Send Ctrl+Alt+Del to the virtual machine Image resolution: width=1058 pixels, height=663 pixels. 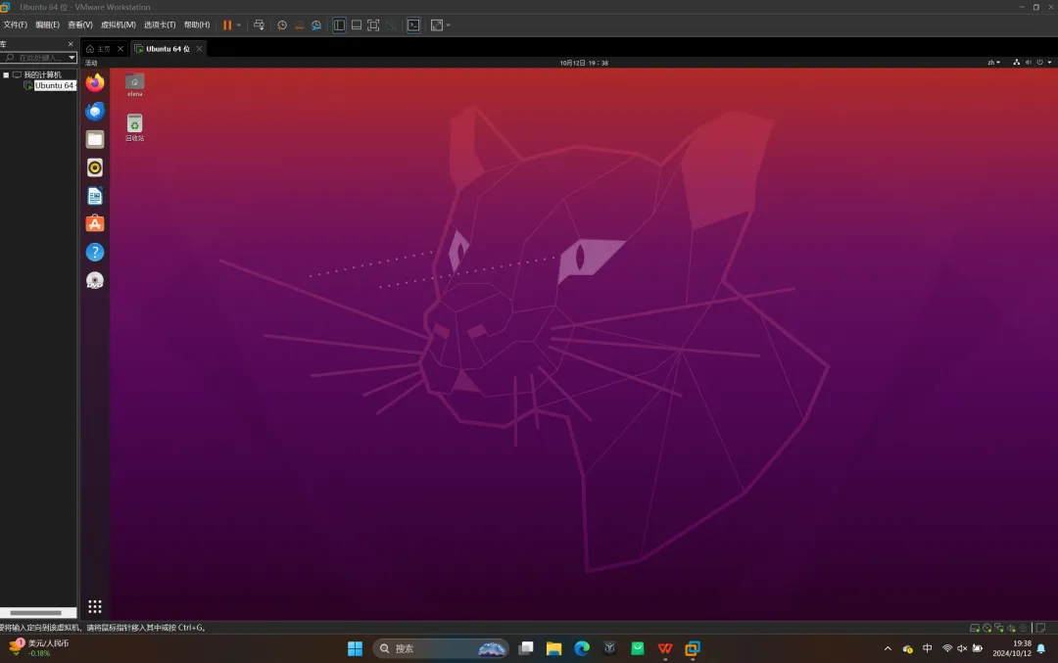(259, 24)
